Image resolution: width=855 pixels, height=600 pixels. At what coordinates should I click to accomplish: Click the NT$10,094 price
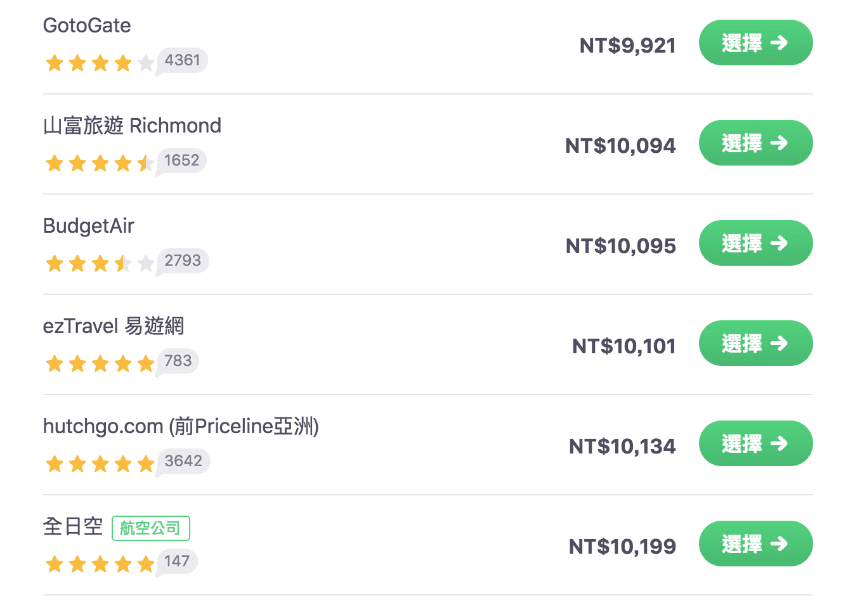620,146
